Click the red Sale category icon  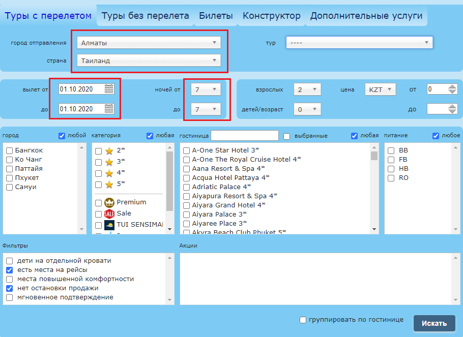point(109,213)
